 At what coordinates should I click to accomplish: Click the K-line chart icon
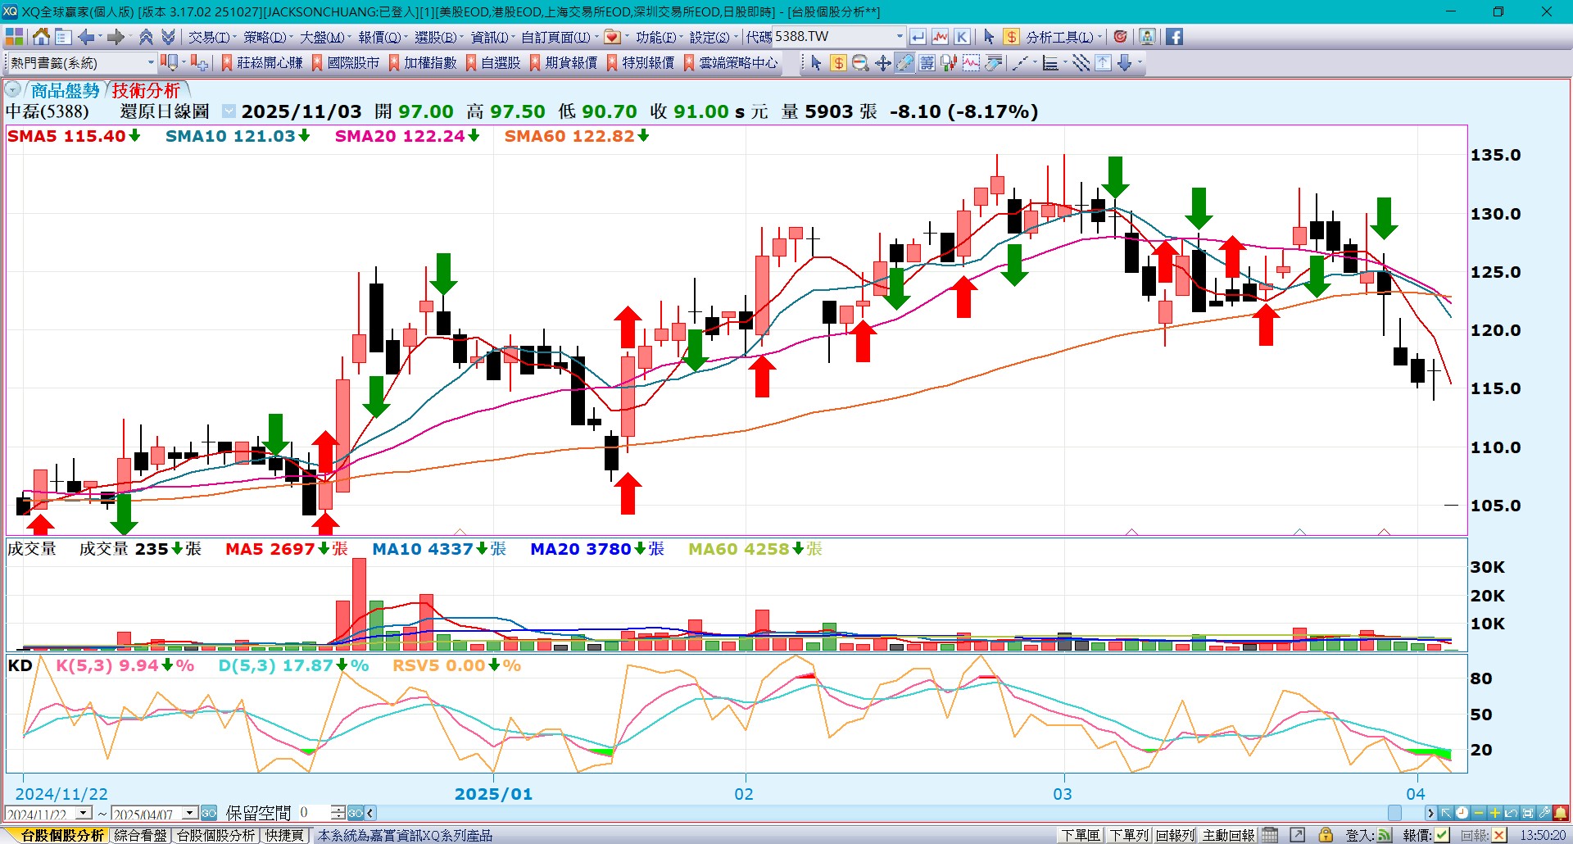pos(962,37)
